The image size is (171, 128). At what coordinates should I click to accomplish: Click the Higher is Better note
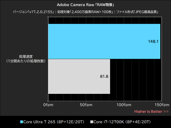pyautogui.click(x=151, y=112)
